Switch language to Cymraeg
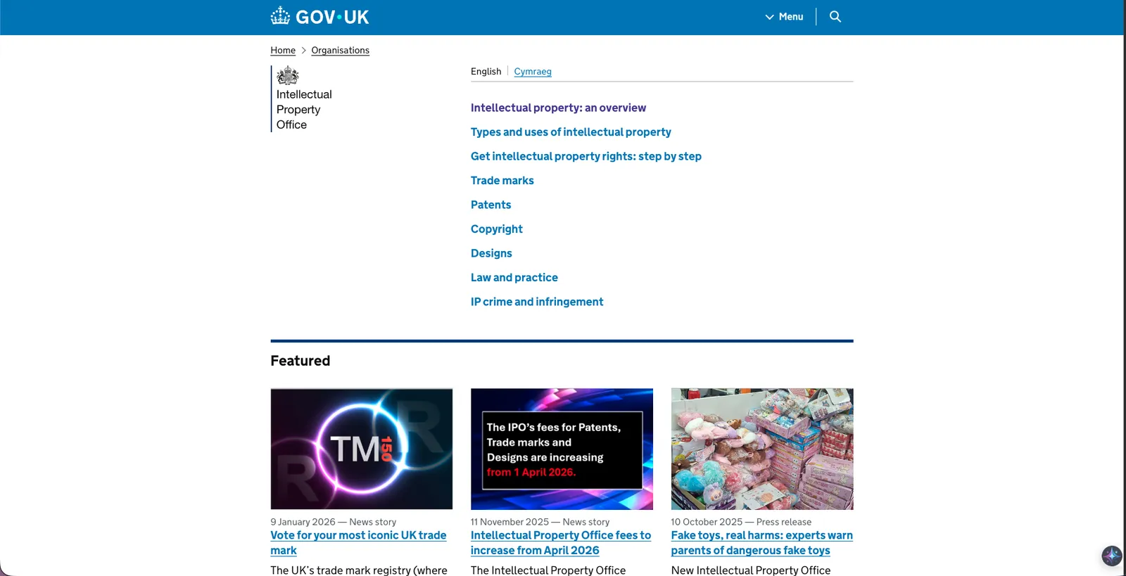 (533, 72)
